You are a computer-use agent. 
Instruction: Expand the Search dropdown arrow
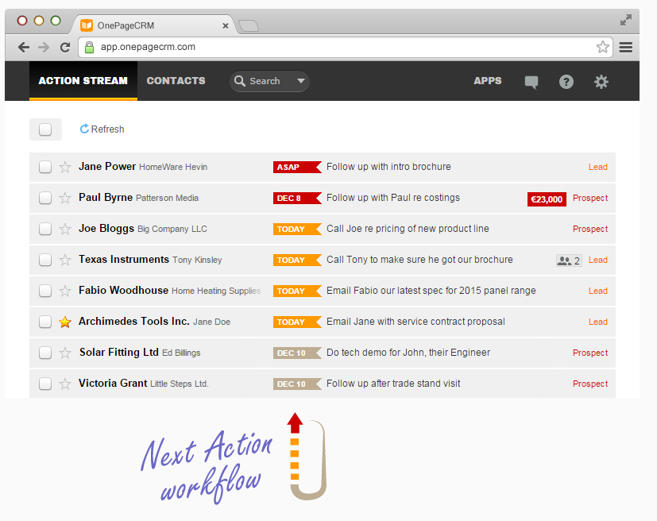pos(300,81)
